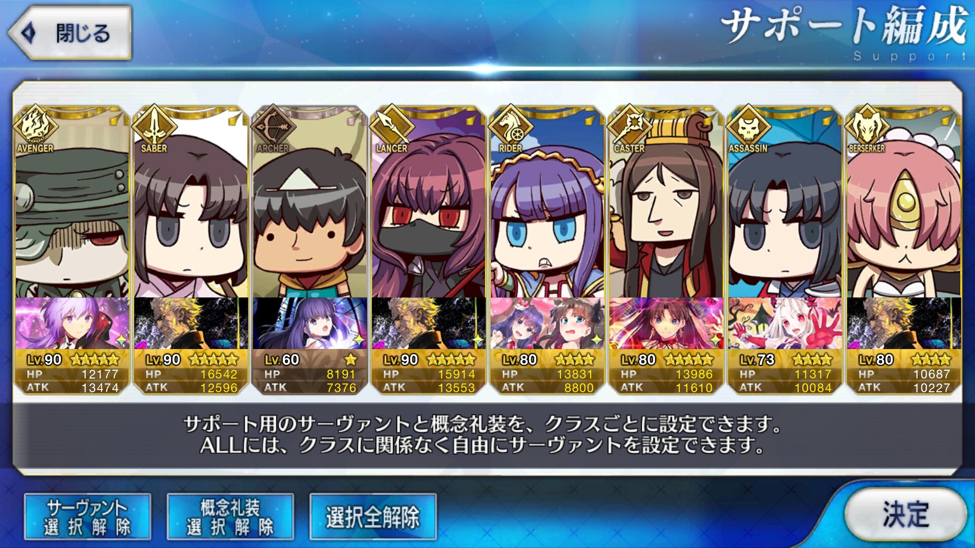Click the Caster class staff icon
The width and height of the screenshot is (975, 548).
pyautogui.click(x=629, y=125)
